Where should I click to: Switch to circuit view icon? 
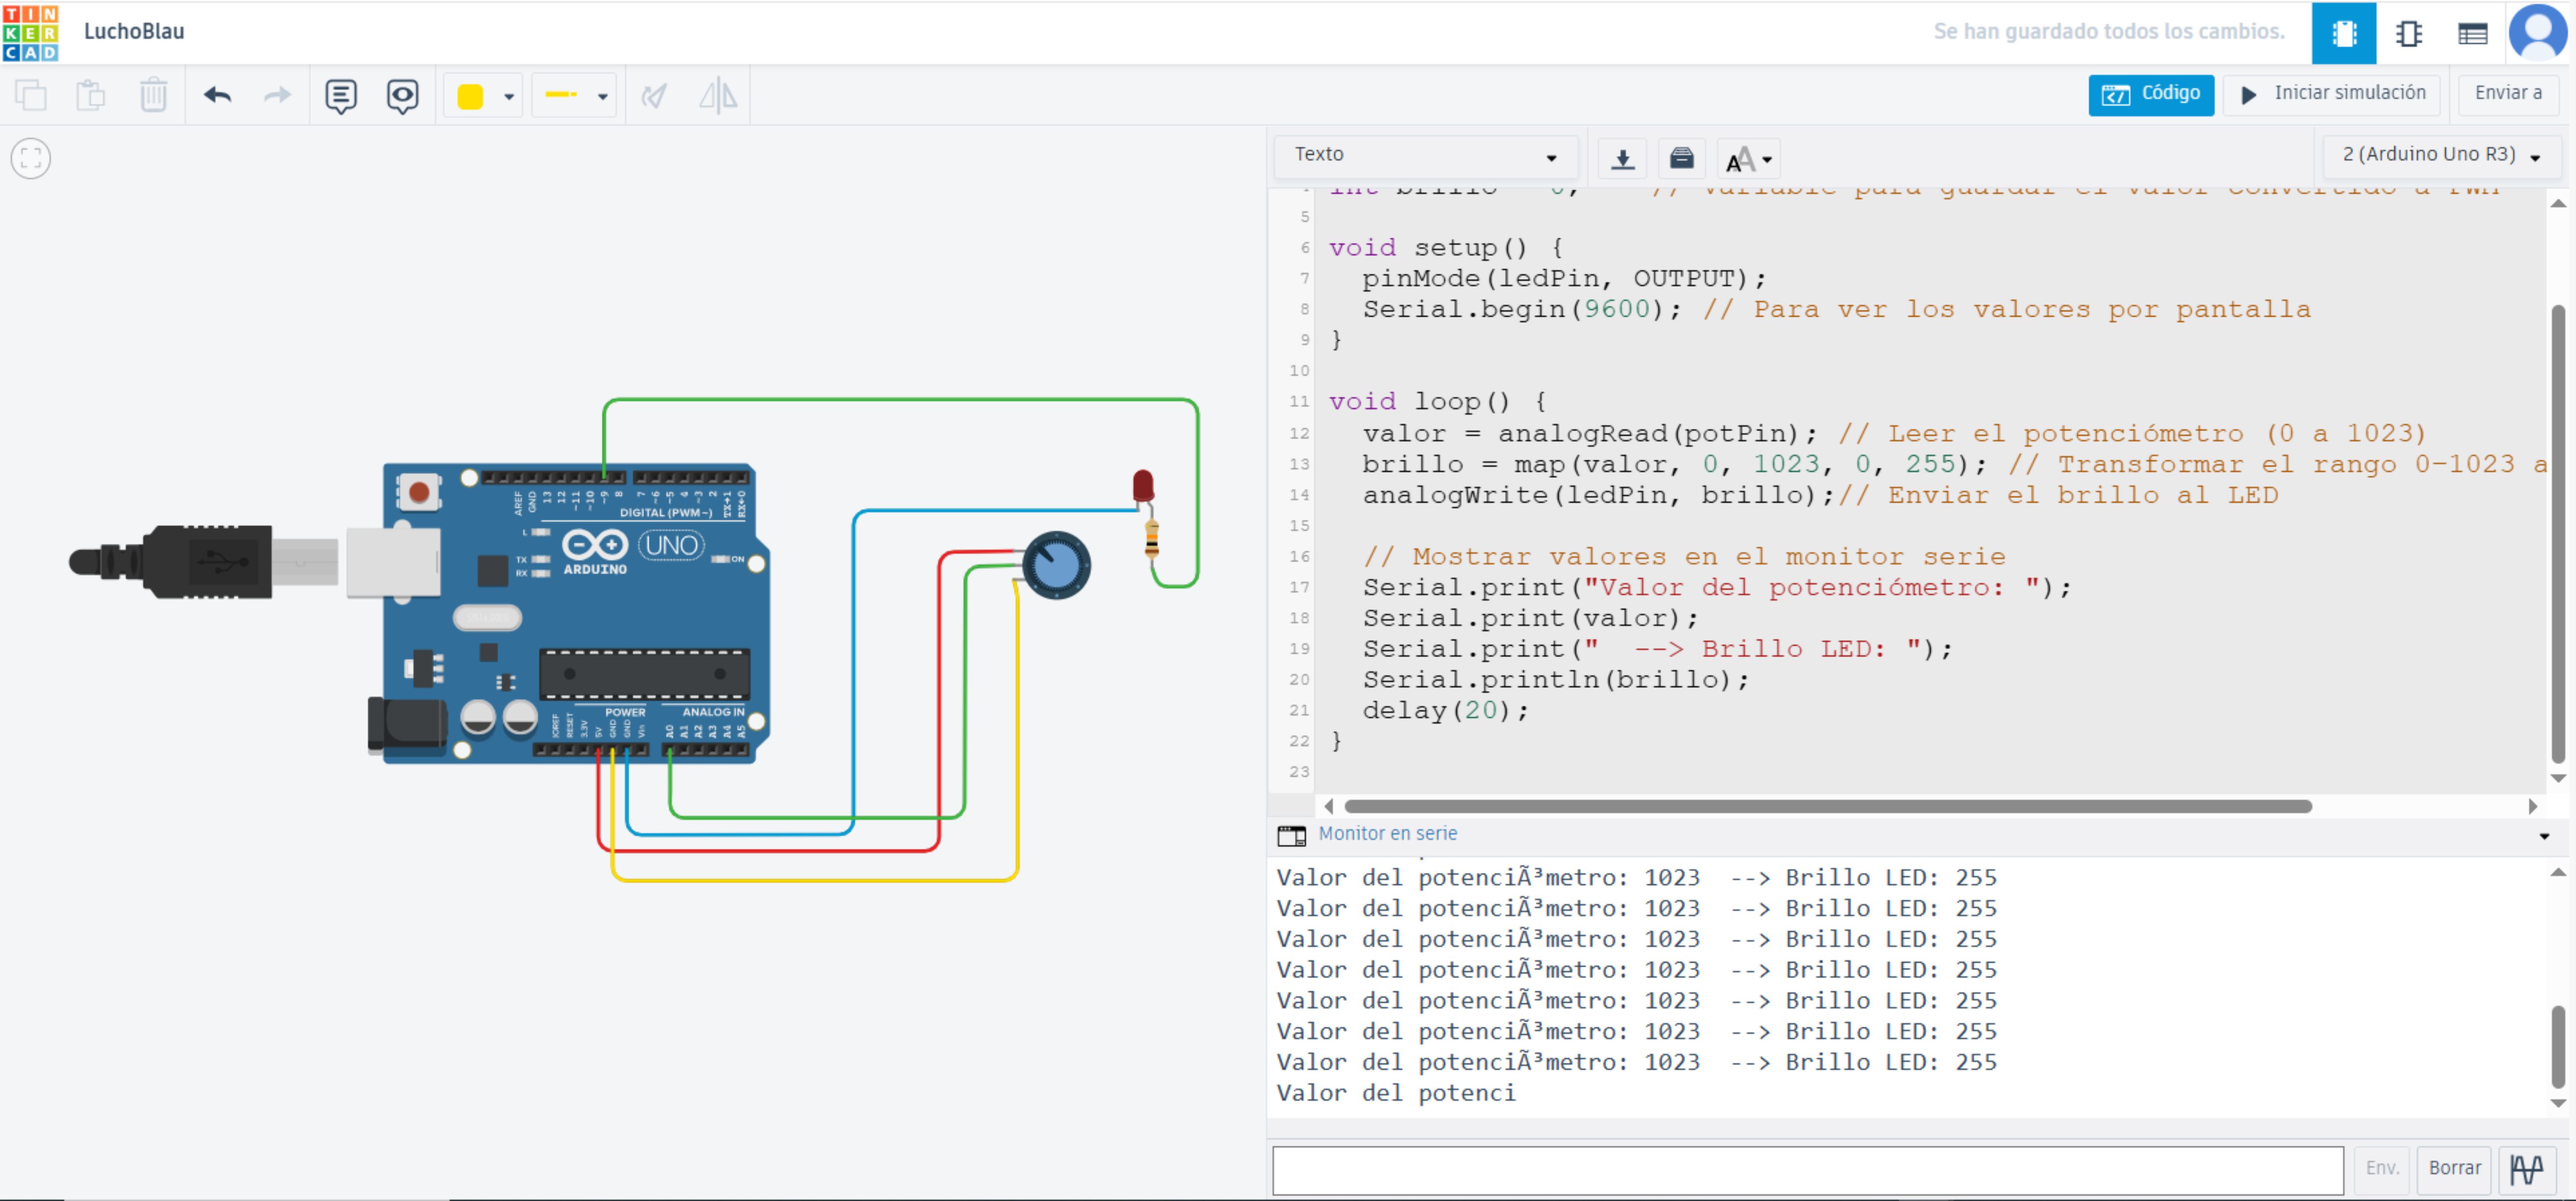click(2343, 33)
